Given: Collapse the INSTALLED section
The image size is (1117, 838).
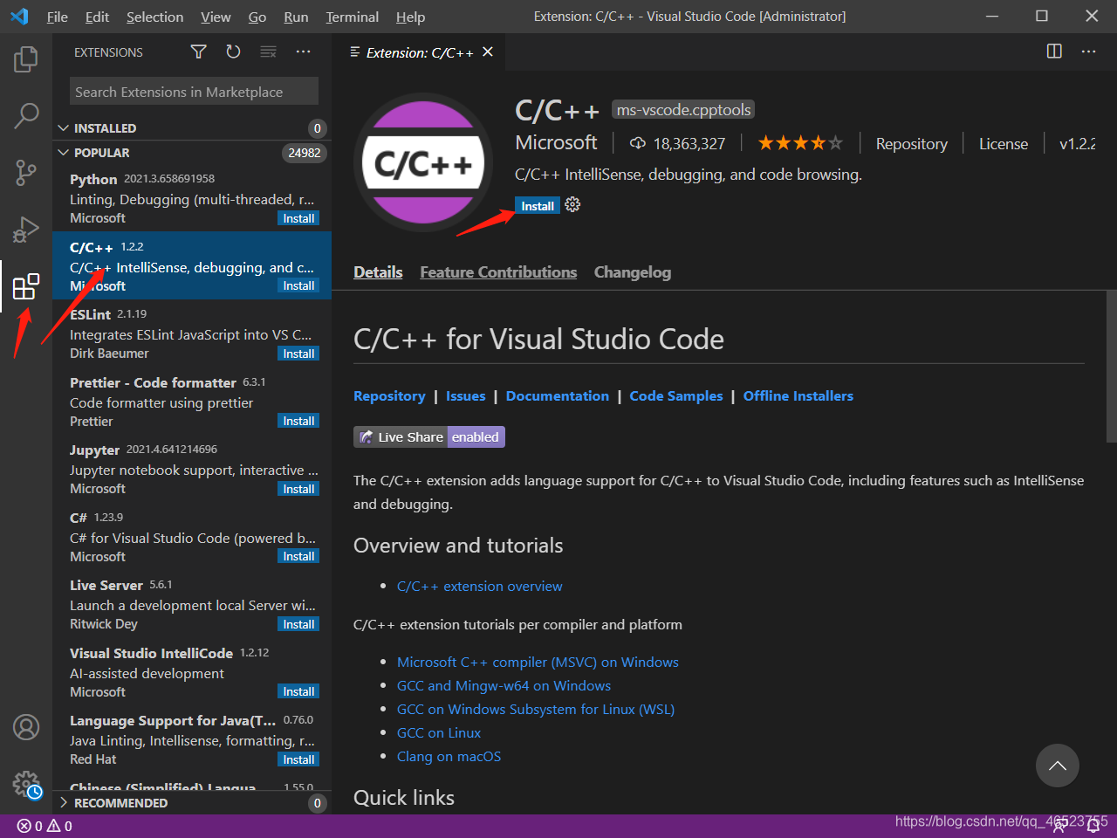Looking at the screenshot, I should coord(192,128).
